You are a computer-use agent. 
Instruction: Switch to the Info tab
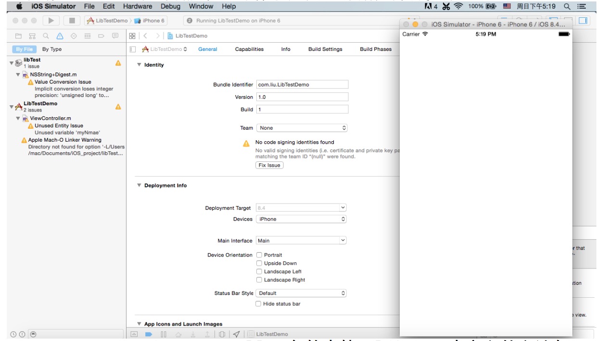coord(286,49)
